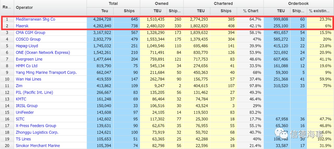Select the total TEU cell 124,621
334x149 pixels.
pos(100,132)
